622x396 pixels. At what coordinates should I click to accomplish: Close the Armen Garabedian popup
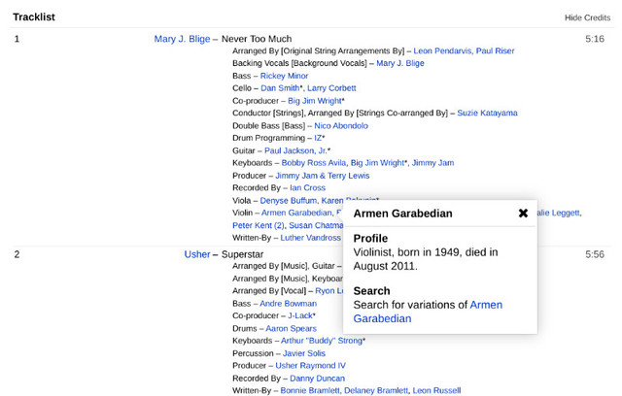523,214
